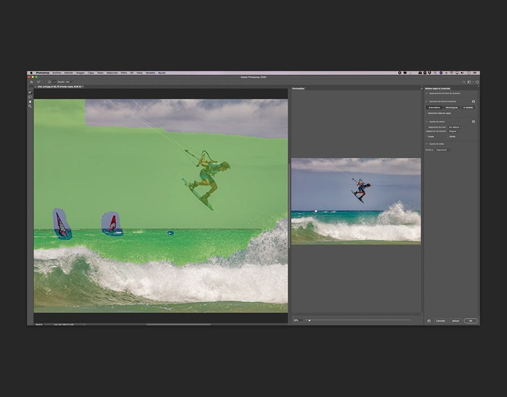Open the Capa menu
This screenshot has width=507, height=397.
click(91, 73)
